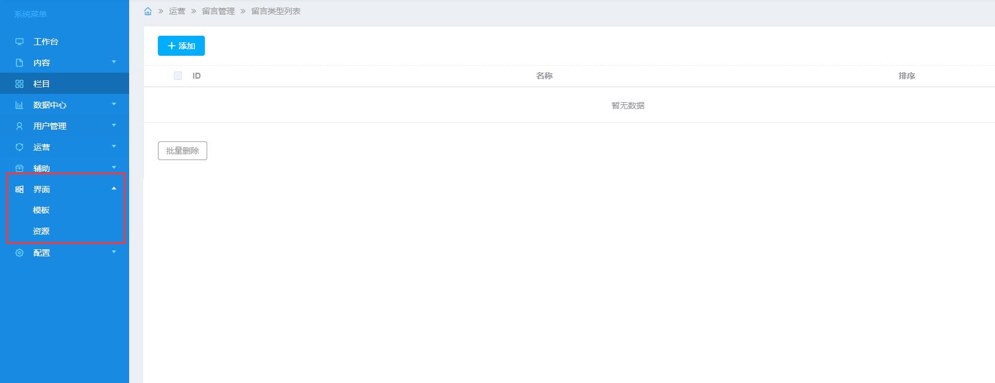Click 留言类型列表 breadcrumb text
Screen dimensions: 995x383
pyautogui.click(x=276, y=11)
